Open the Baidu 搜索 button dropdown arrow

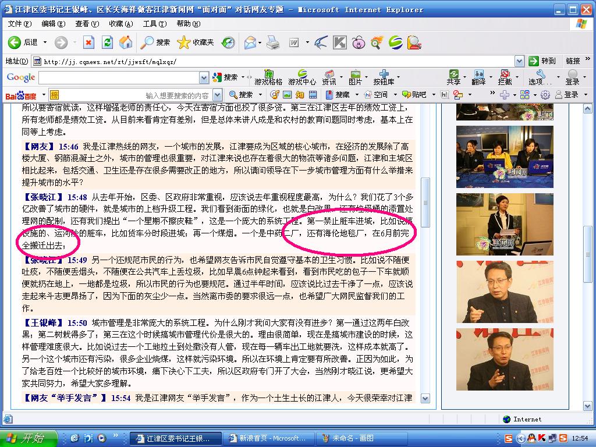(x=260, y=95)
